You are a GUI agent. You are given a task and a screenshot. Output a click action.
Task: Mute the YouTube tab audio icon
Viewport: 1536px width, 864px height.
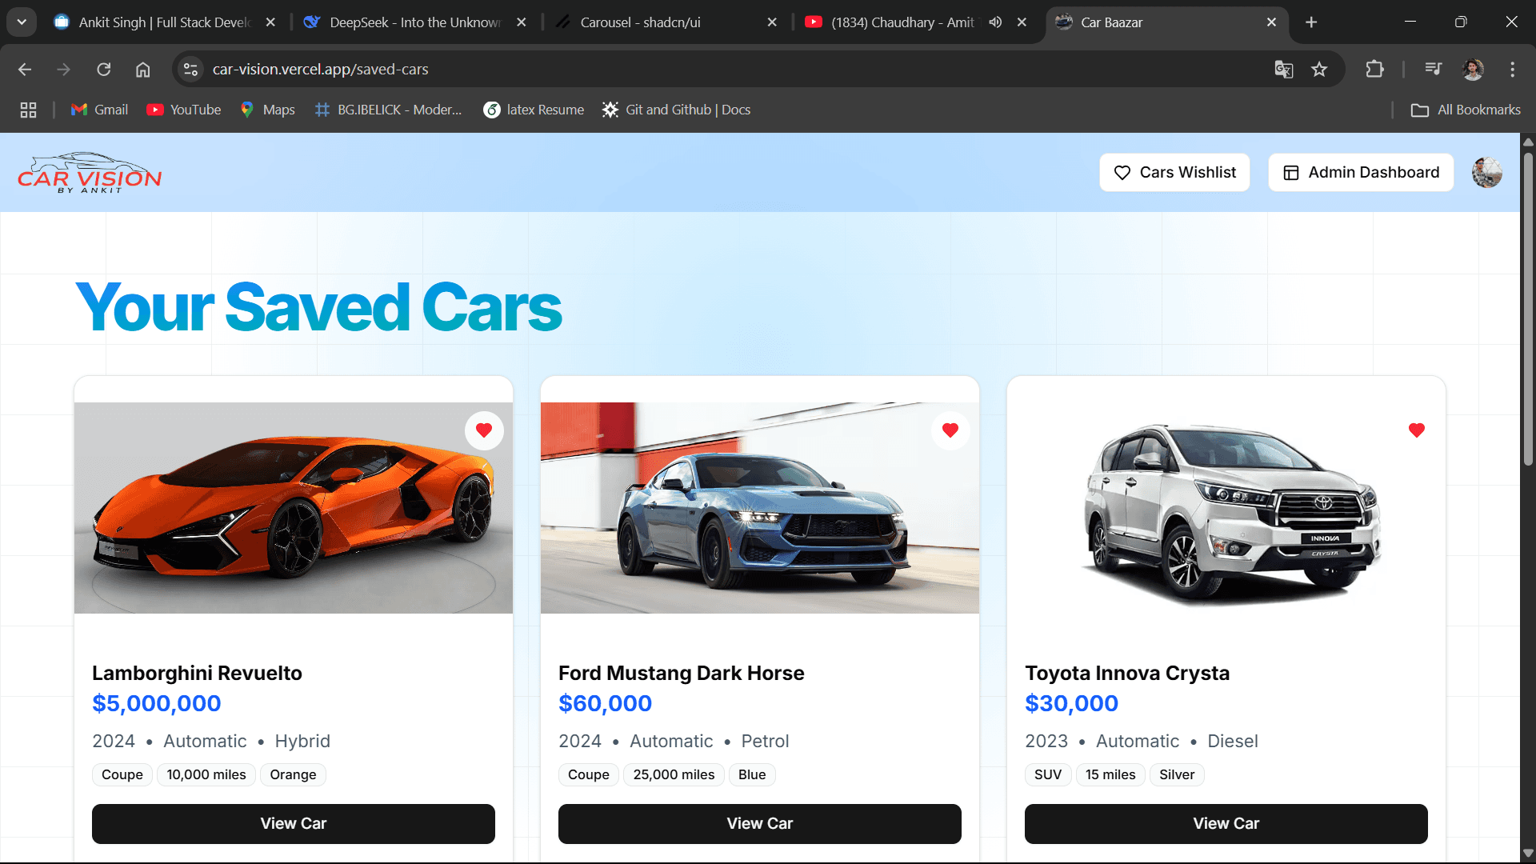995,22
